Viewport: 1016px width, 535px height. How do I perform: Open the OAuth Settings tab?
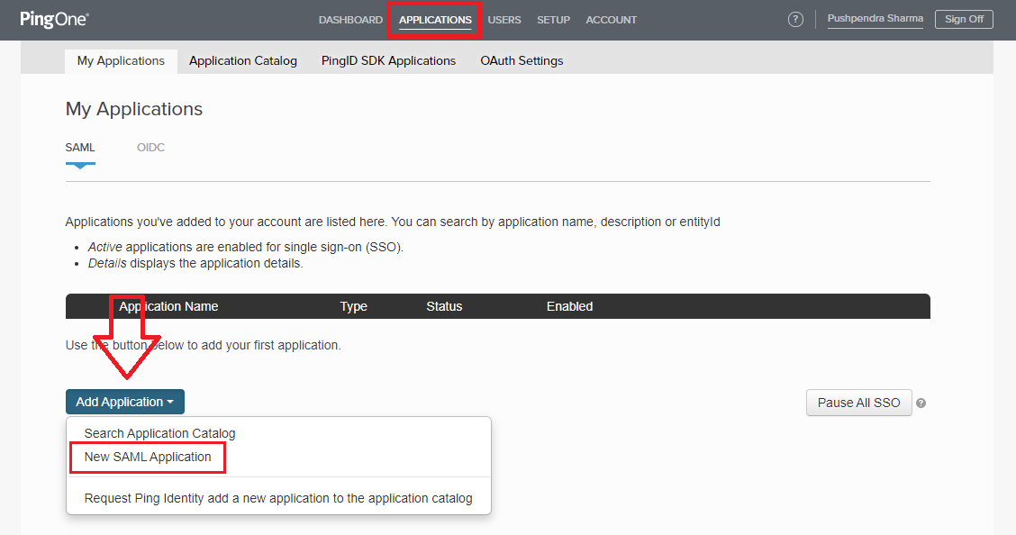(x=521, y=60)
